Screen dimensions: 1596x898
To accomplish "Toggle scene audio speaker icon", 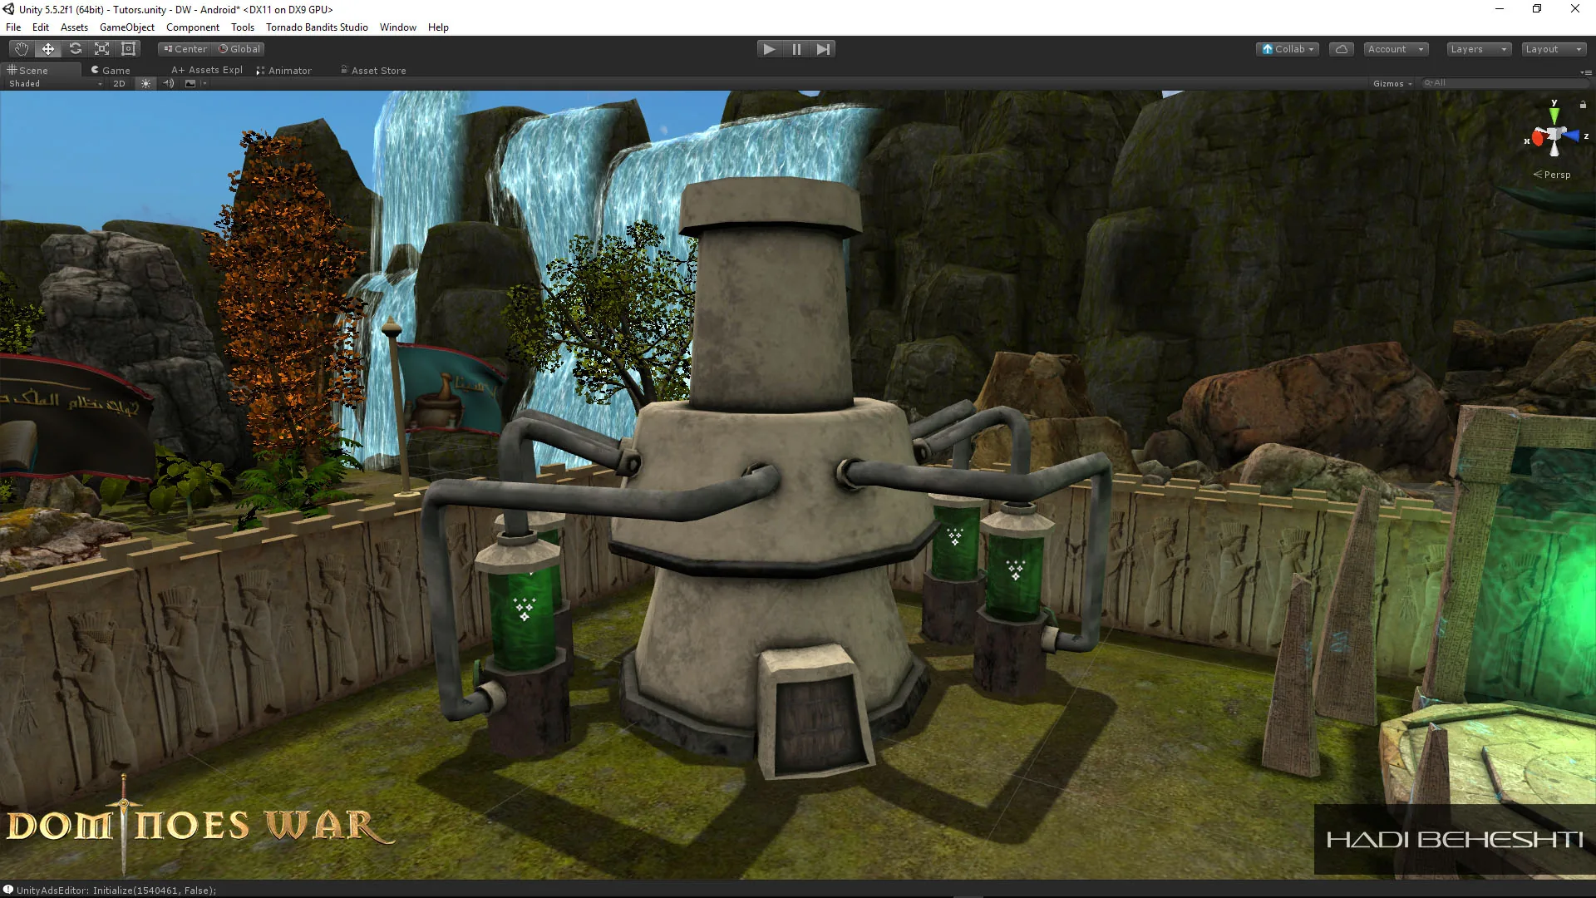I will (x=169, y=83).
